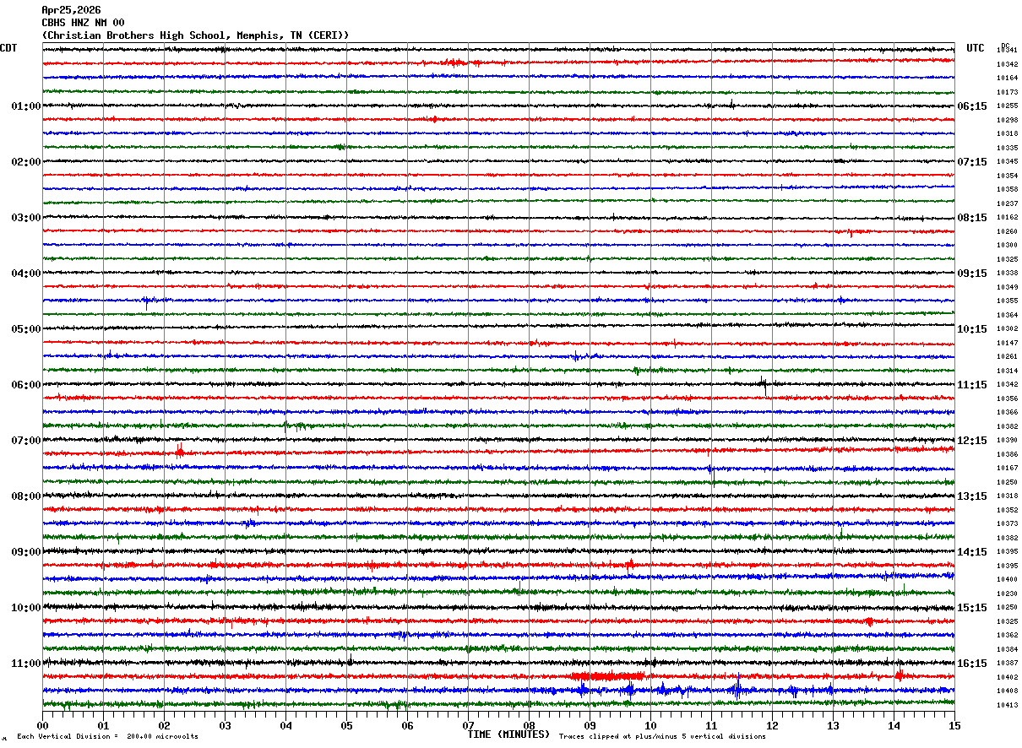
Task: Click the 16:15 UTC time label
Action: pyautogui.click(x=972, y=664)
